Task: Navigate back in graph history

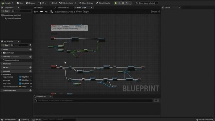Action: pyautogui.click(x=41, y=12)
